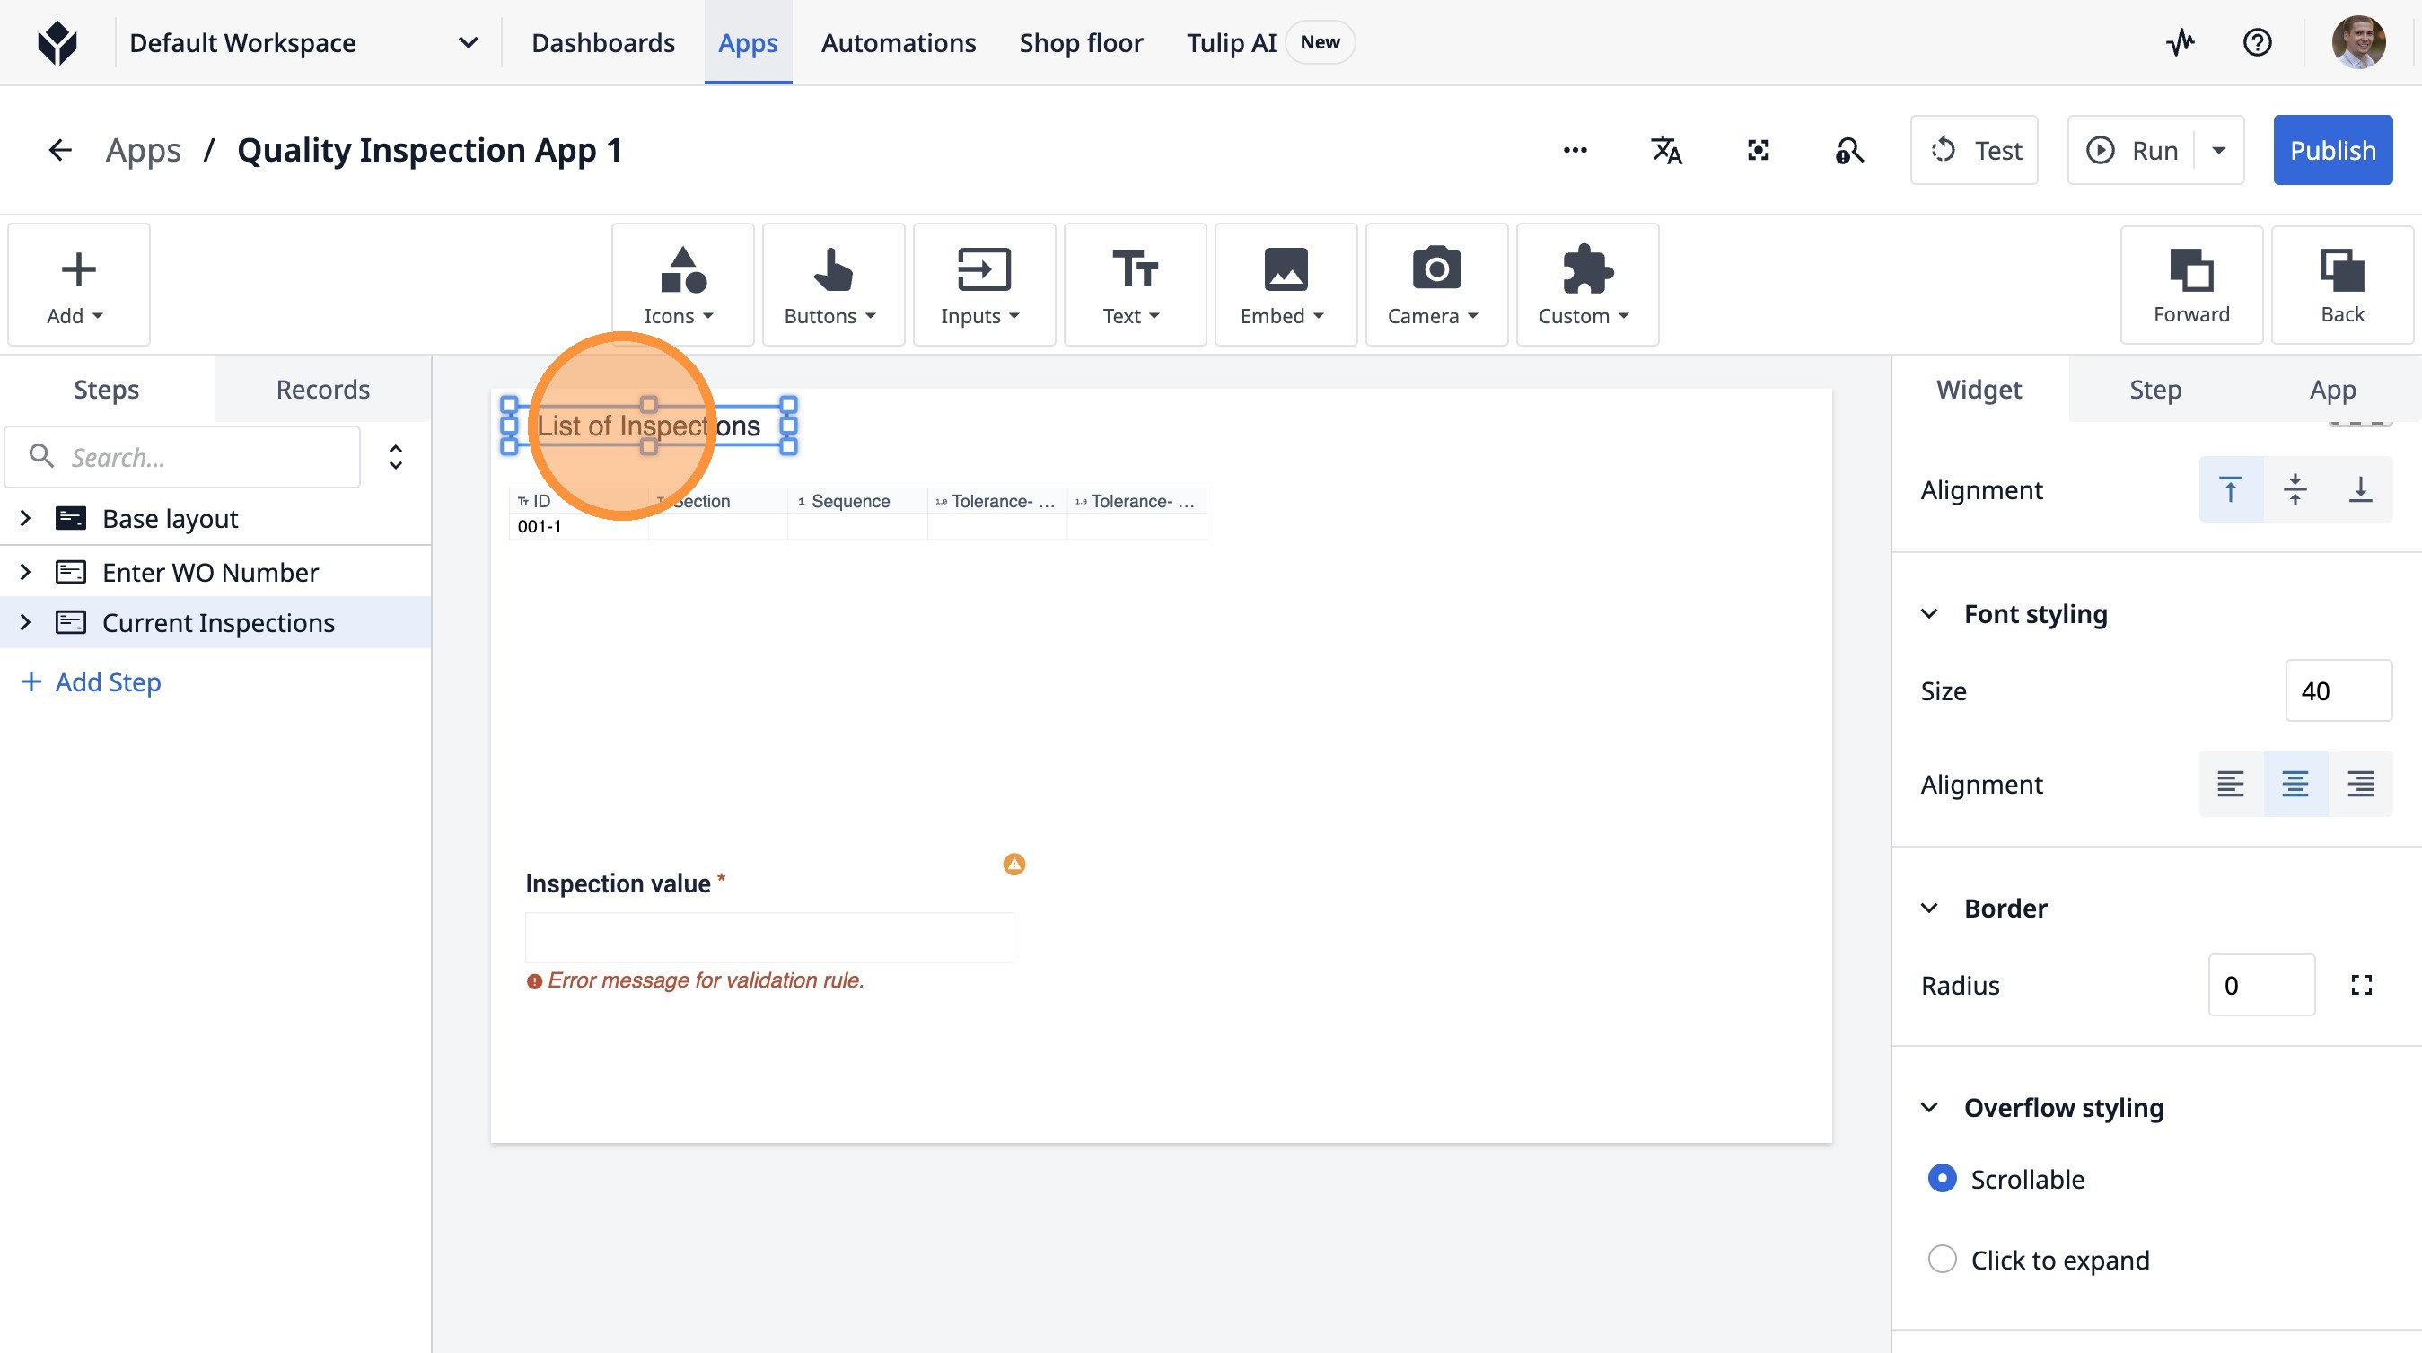
Task: Expand the Base layout step
Action: [x=25, y=518]
